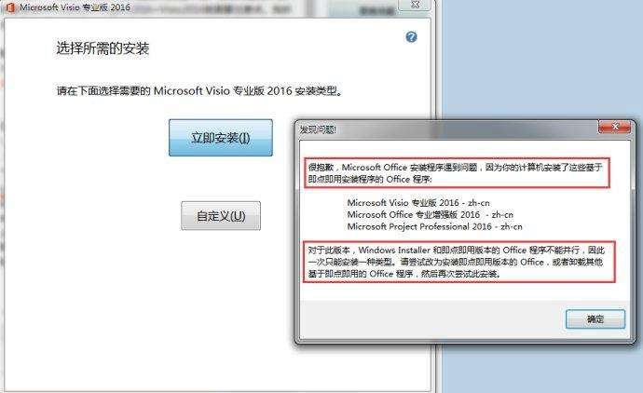Click the Office logo in installer title bar
This screenshot has width=643, height=393.
tap(10, 7)
